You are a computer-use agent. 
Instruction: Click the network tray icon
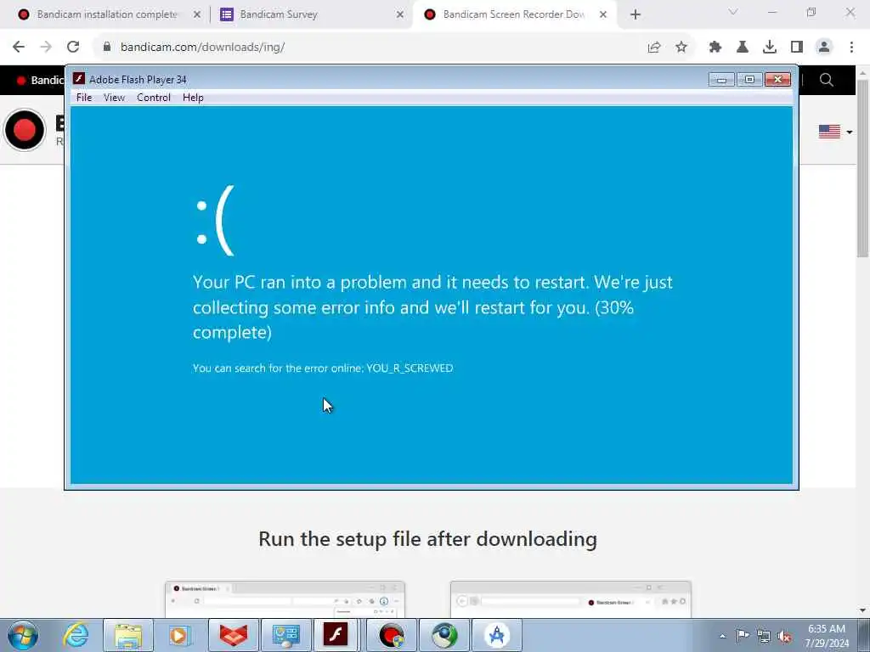(x=764, y=636)
